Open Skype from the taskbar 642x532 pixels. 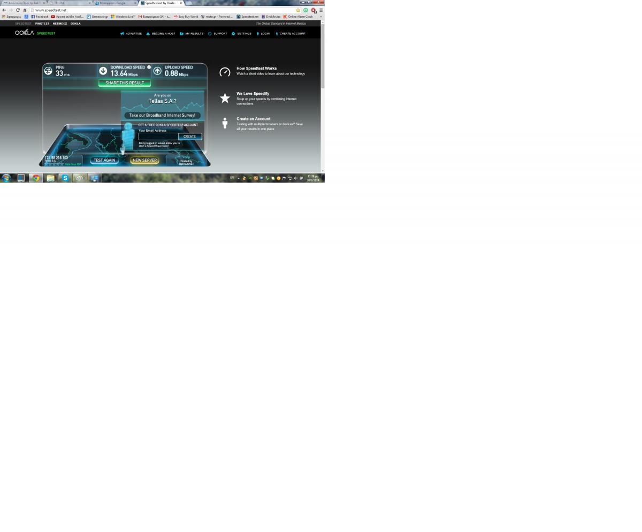click(65, 178)
